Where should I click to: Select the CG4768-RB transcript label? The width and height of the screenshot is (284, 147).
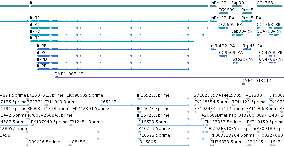click(268, 25)
